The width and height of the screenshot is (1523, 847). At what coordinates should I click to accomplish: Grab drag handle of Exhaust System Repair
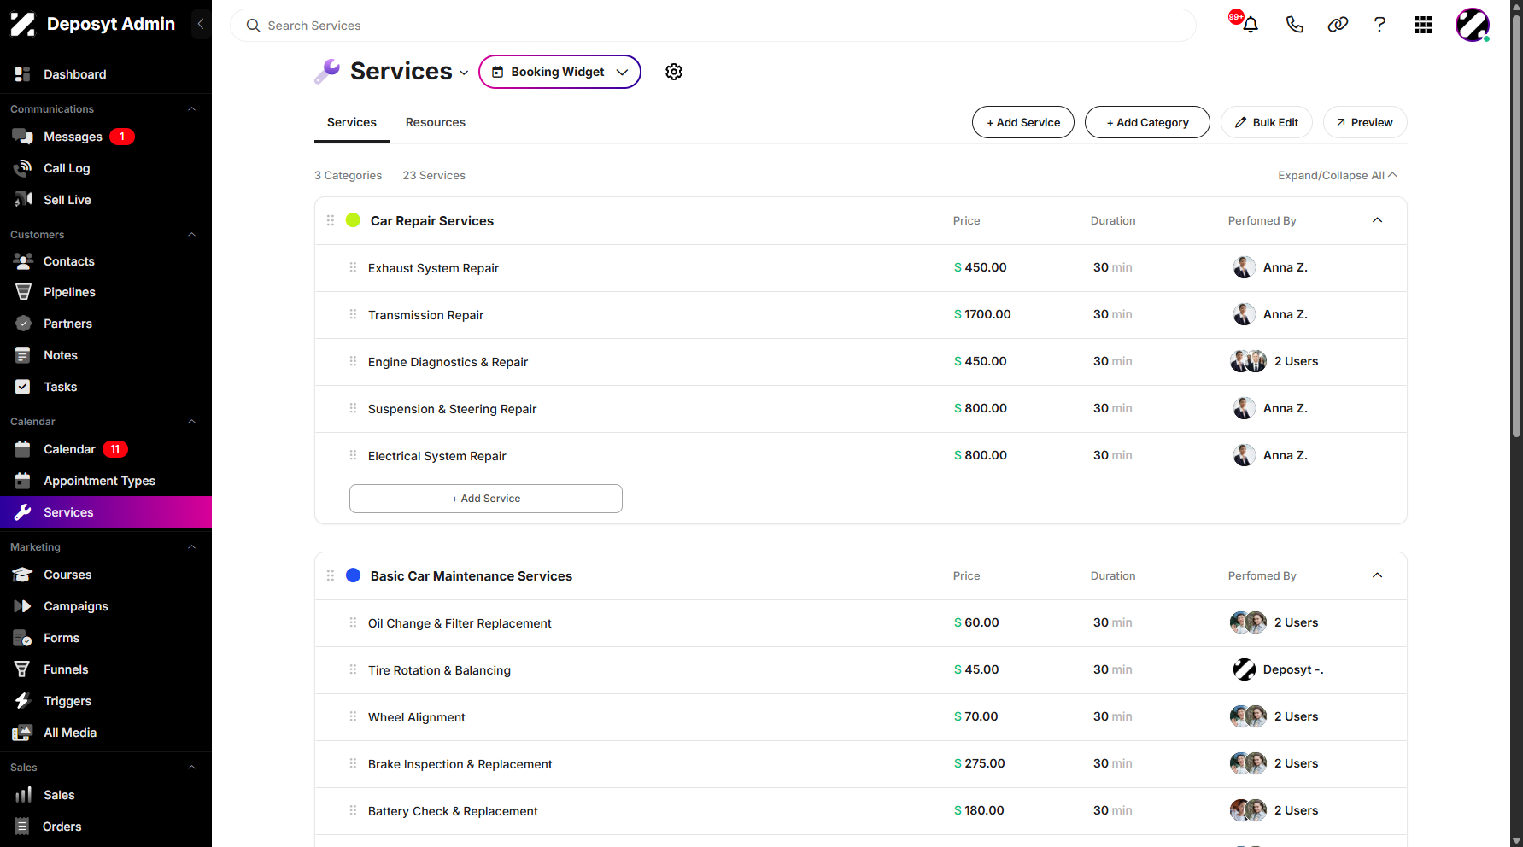(353, 267)
